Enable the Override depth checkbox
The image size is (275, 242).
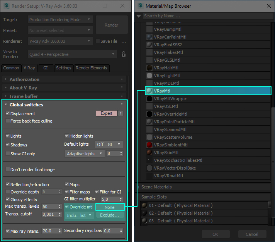point(8,192)
